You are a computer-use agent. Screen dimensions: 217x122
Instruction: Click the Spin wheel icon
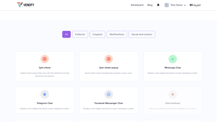(x=45, y=59)
